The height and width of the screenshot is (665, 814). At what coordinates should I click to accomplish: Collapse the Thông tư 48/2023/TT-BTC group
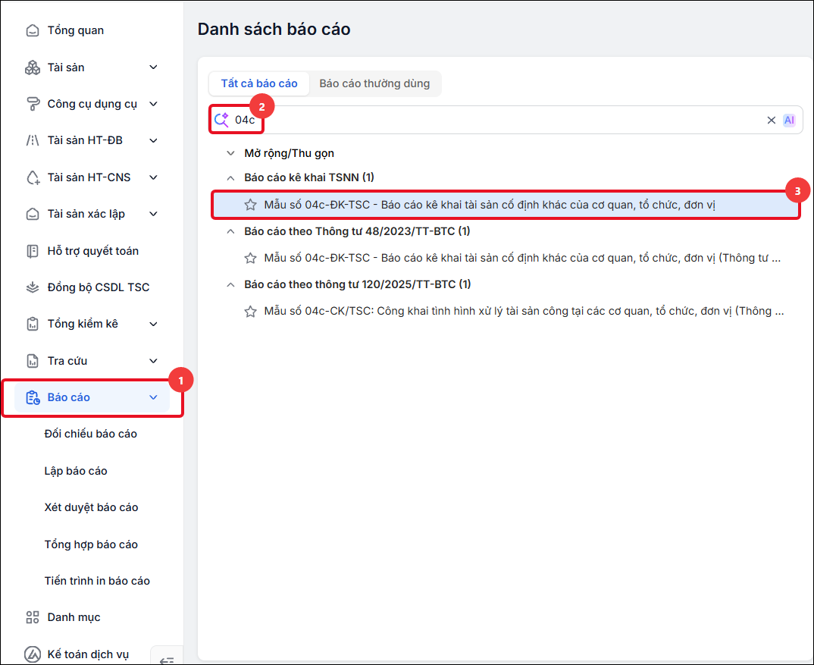pyautogui.click(x=230, y=232)
